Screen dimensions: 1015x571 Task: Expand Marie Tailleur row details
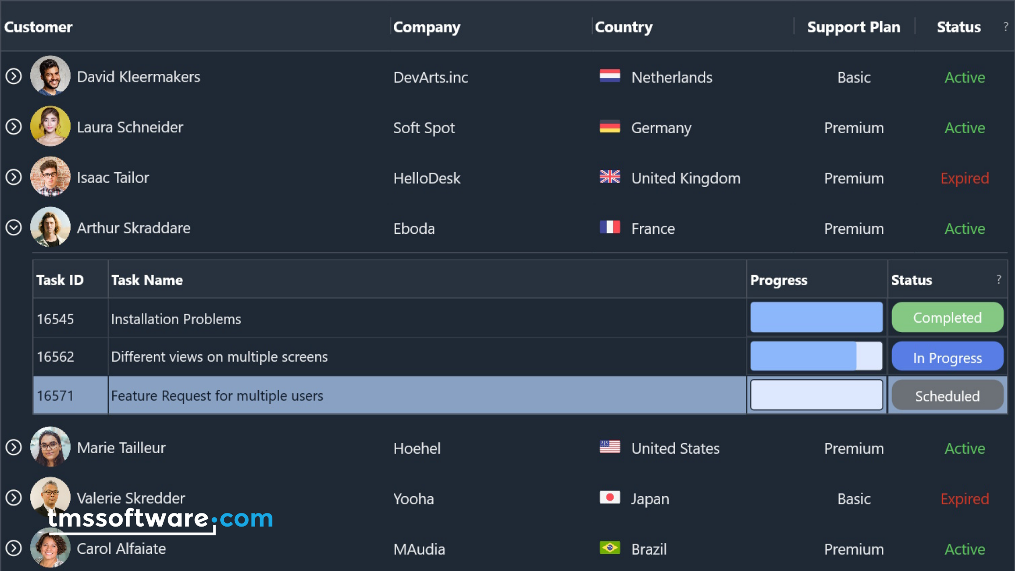14,448
